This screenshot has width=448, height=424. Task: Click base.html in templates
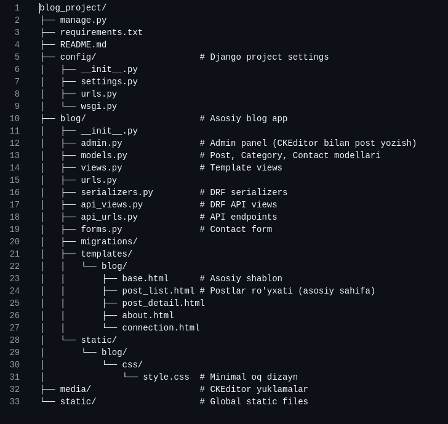pyautogui.click(x=145, y=279)
